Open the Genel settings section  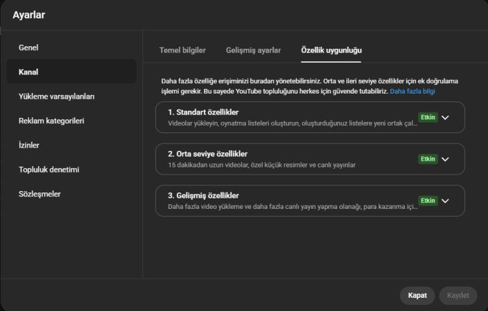click(29, 47)
